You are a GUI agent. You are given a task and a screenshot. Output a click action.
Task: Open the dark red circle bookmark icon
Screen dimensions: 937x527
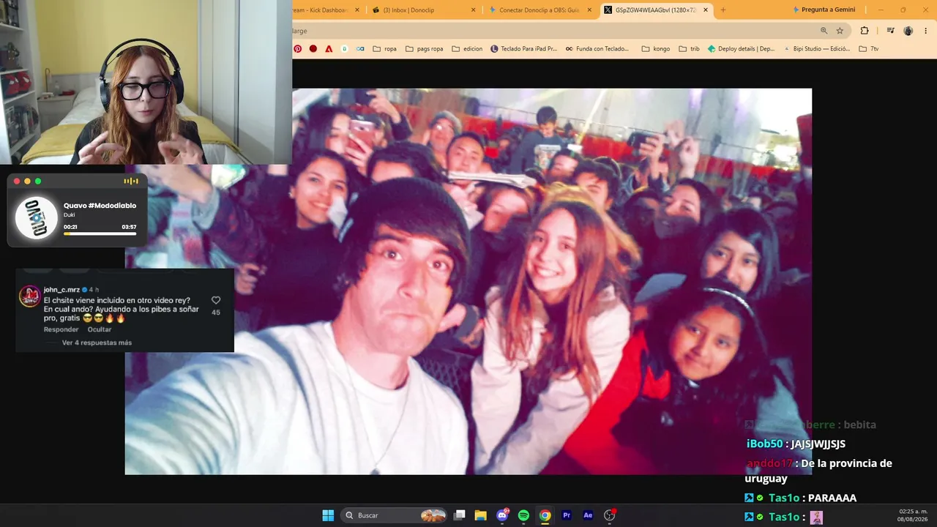(313, 49)
